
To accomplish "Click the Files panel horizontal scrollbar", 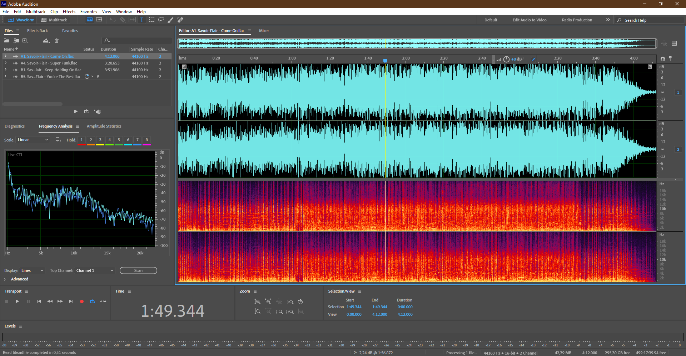I will tap(33, 104).
